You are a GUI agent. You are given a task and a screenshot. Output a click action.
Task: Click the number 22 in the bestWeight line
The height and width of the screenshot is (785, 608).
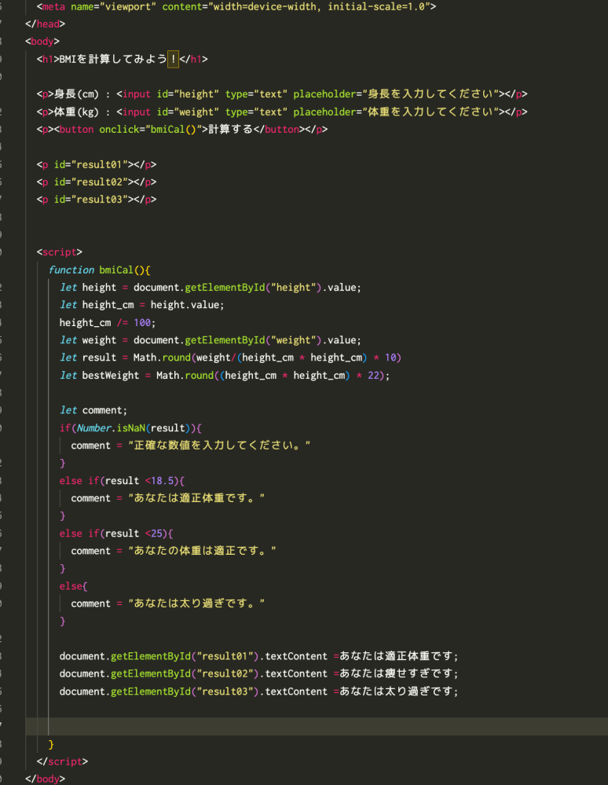373,376
